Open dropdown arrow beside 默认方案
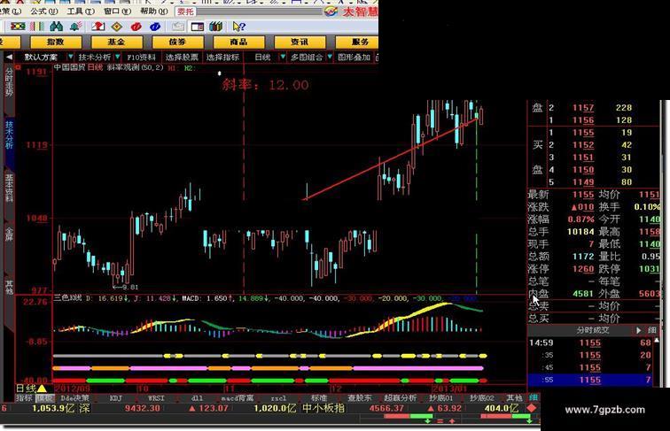 tap(70, 57)
